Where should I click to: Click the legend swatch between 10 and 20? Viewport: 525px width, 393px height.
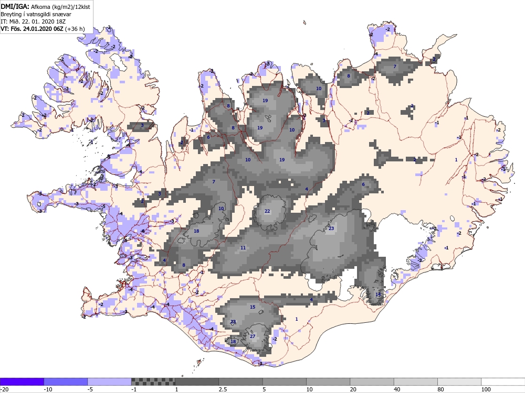click(328, 381)
